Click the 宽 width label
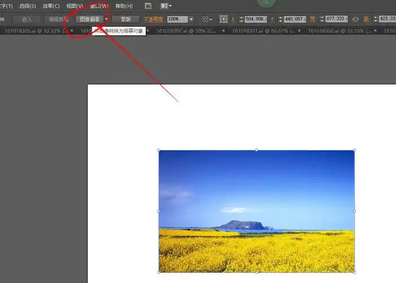This screenshot has height=283, width=396. tap(313, 19)
